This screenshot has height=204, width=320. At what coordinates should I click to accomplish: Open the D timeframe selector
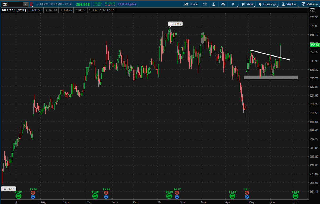[233, 4]
